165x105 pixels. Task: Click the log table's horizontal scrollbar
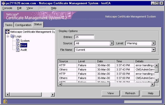(105, 84)
